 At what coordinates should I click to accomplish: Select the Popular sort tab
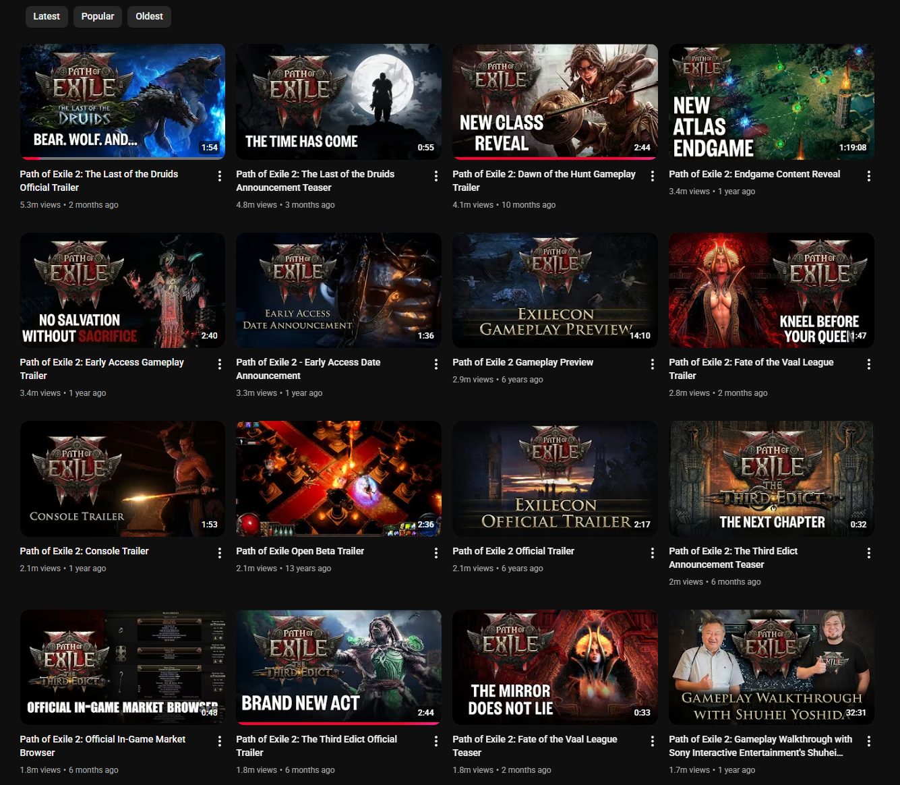[x=98, y=16]
